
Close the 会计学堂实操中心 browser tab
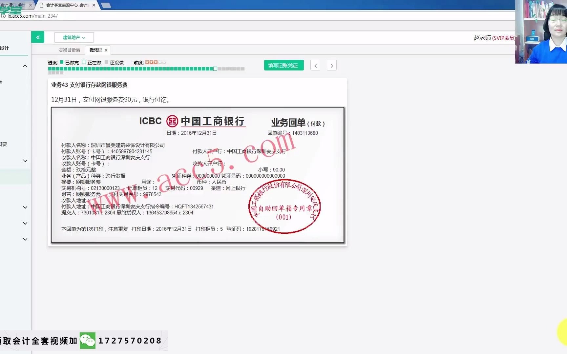[x=94, y=5]
